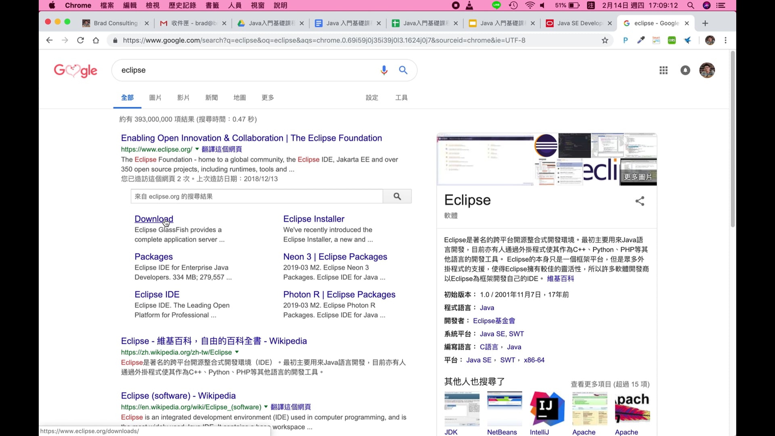Expand dropdown arrow beside zh.wikipedia.org URL
The width and height of the screenshot is (775, 436).
pyautogui.click(x=237, y=352)
